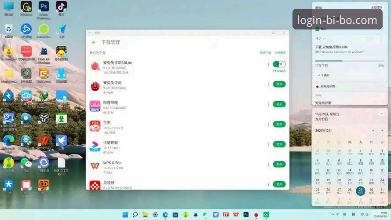Viewport: 391px width, 220px height.
Task: Open File Explorer from the taskbar
Action: click(145, 215)
